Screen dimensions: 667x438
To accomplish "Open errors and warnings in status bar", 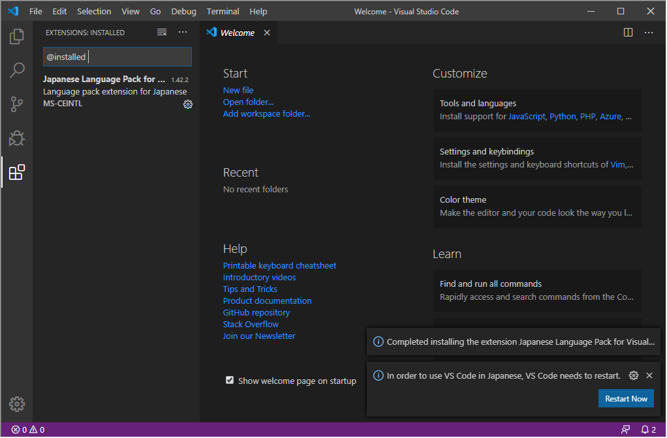I will (27, 430).
